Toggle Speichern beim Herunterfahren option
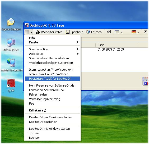The height and width of the screenshot is (144, 149). click(x=52, y=58)
